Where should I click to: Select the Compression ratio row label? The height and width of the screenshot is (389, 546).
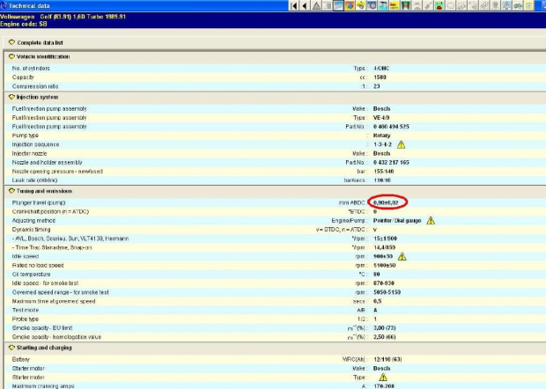[x=35, y=86]
